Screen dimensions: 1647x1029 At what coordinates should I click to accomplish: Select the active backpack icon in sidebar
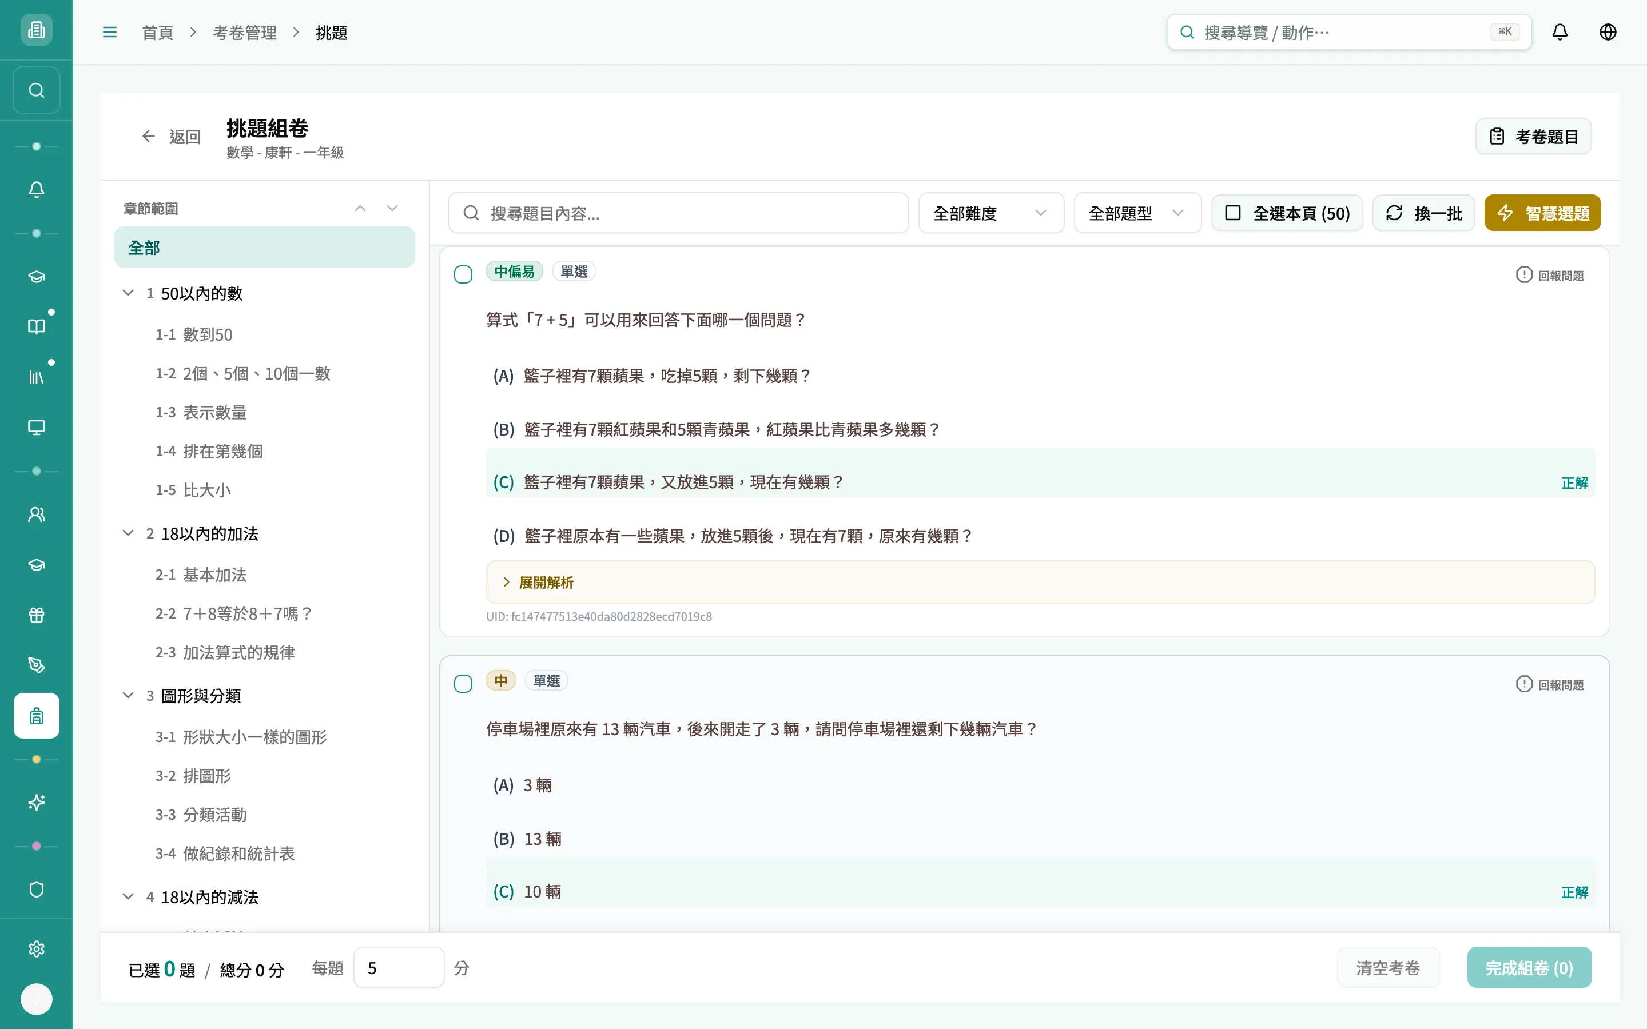coord(36,716)
